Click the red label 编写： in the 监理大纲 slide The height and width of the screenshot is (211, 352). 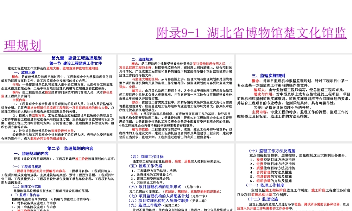[x=17, y=92]
